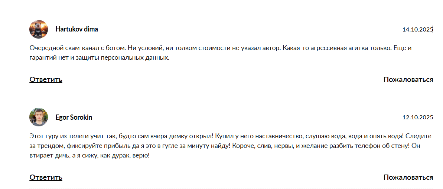Image resolution: width=443 pixels, height=189 pixels.
Task: Open the "Egor Sorokin" username
Action: (74, 117)
